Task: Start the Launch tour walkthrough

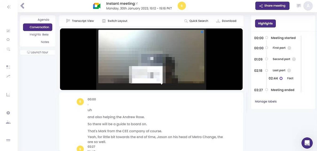Action: (x=38, y=52)
